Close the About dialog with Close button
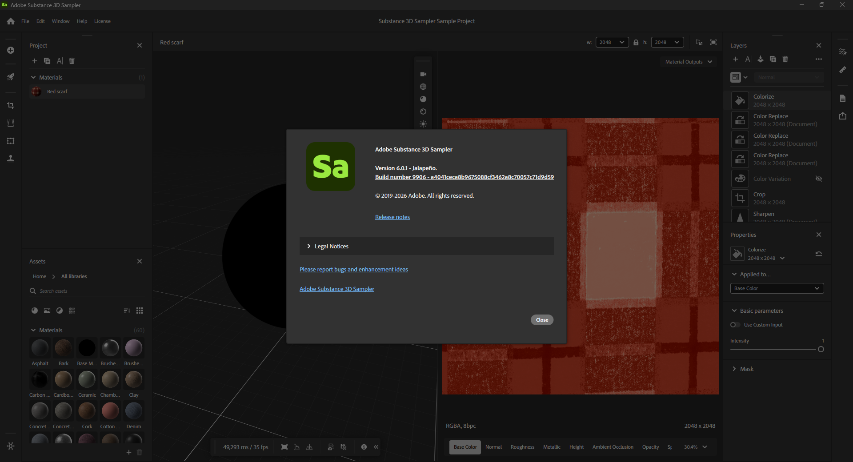The height and width of the screenshot is (462, 853). [542, 320]
